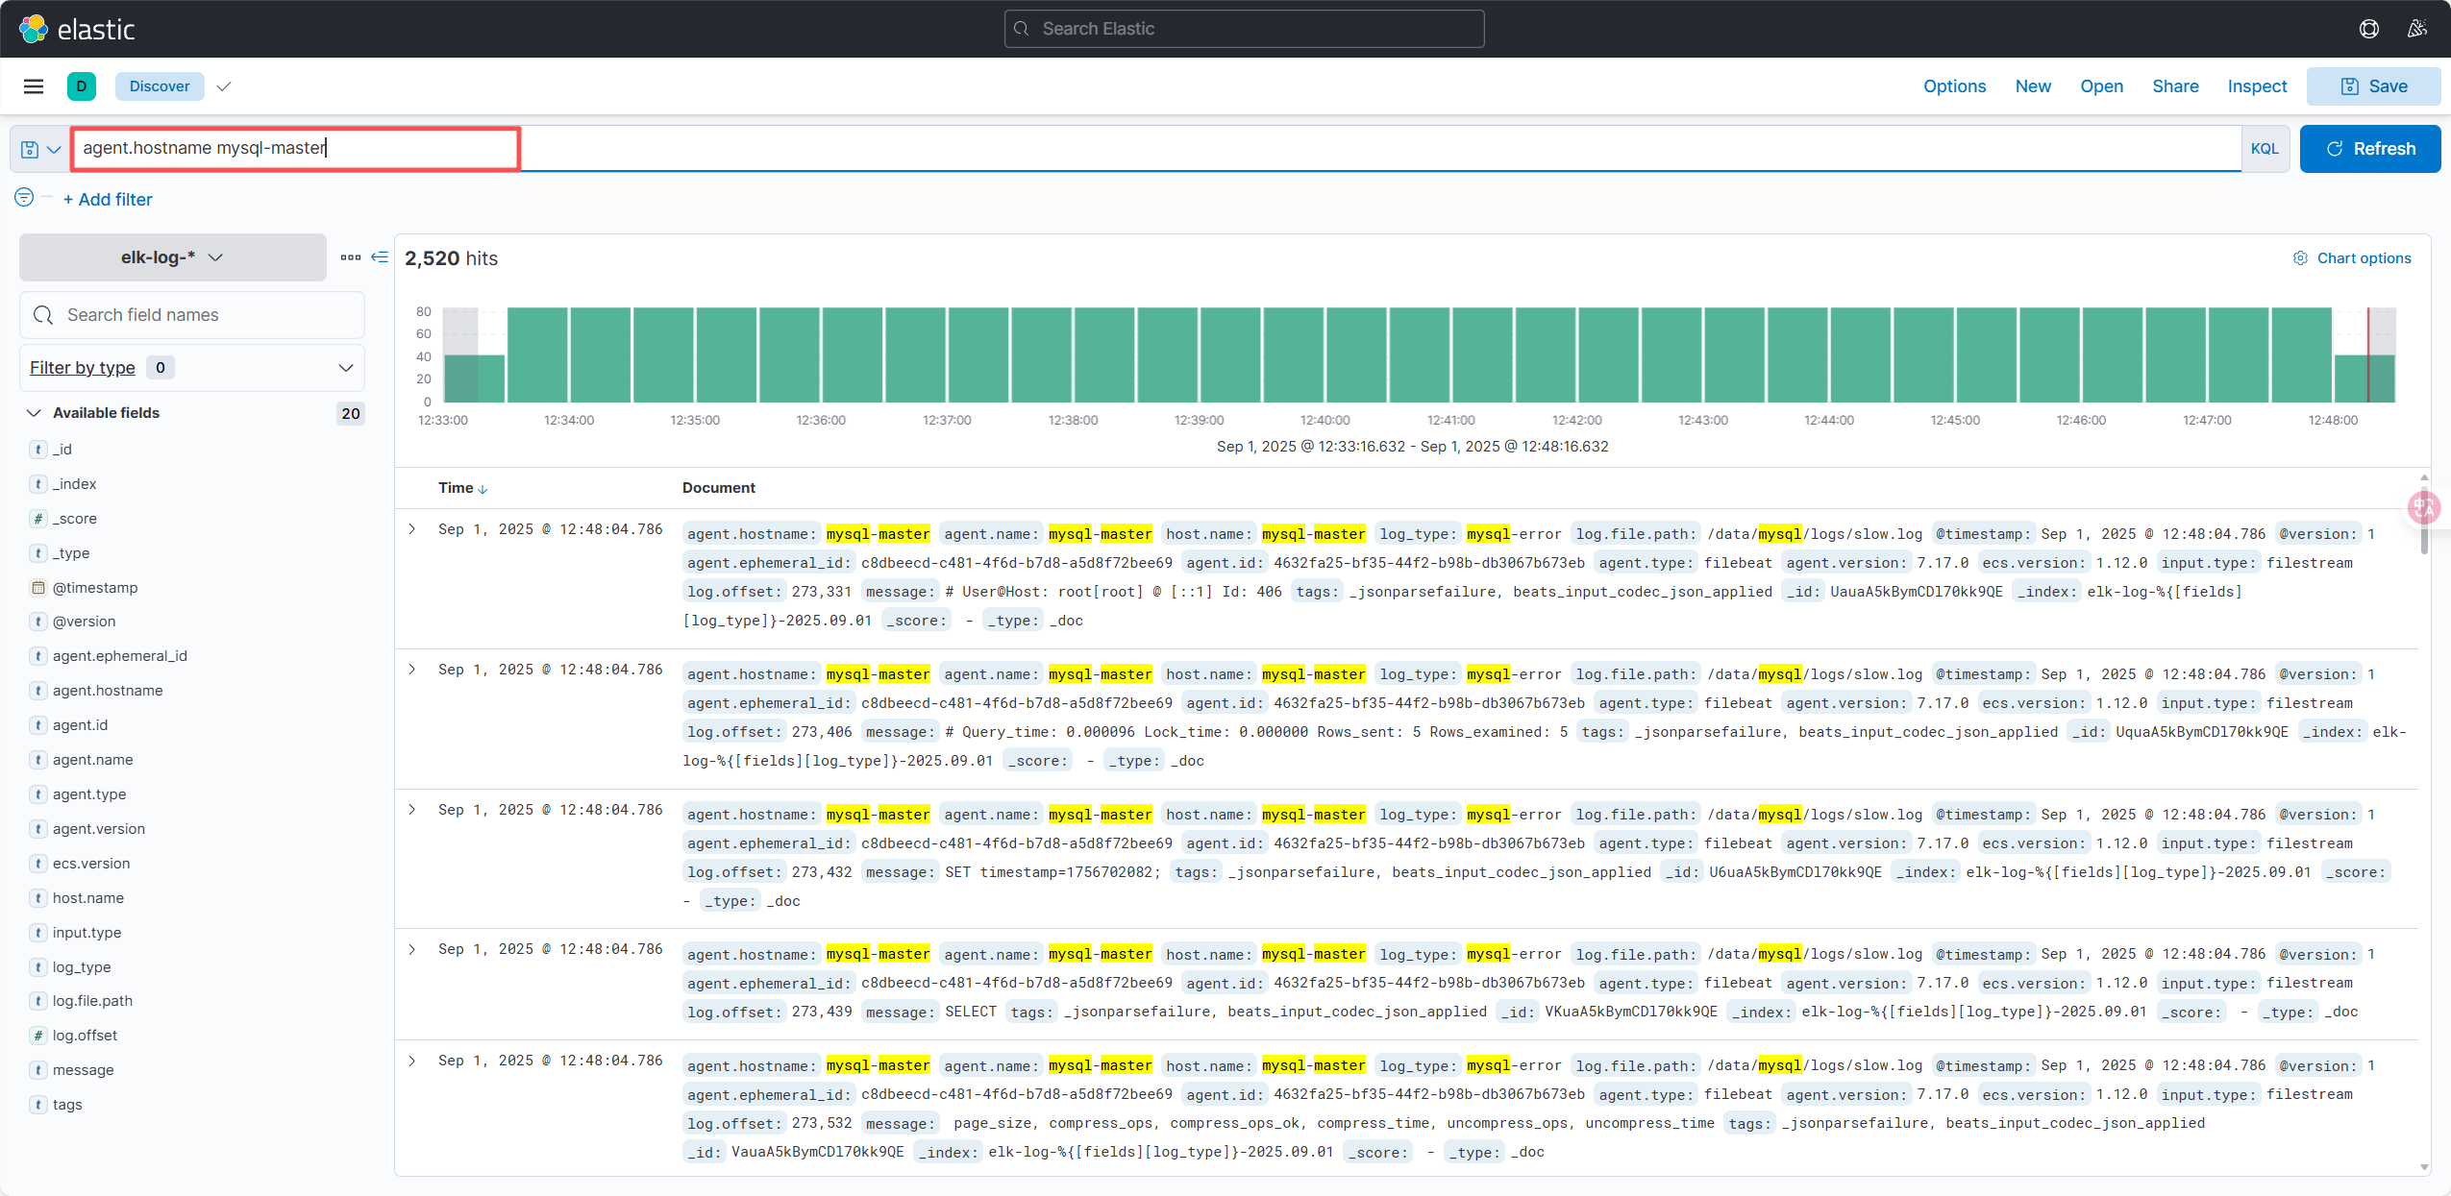
Task: Open the Share menu
Action: 2175,86
